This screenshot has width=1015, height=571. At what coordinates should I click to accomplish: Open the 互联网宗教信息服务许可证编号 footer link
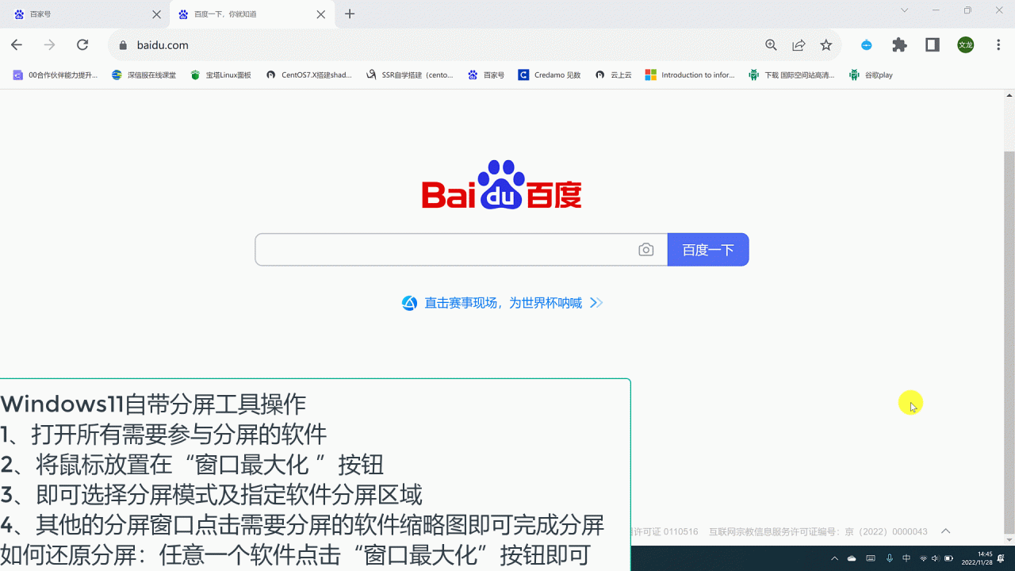point(818,531)
